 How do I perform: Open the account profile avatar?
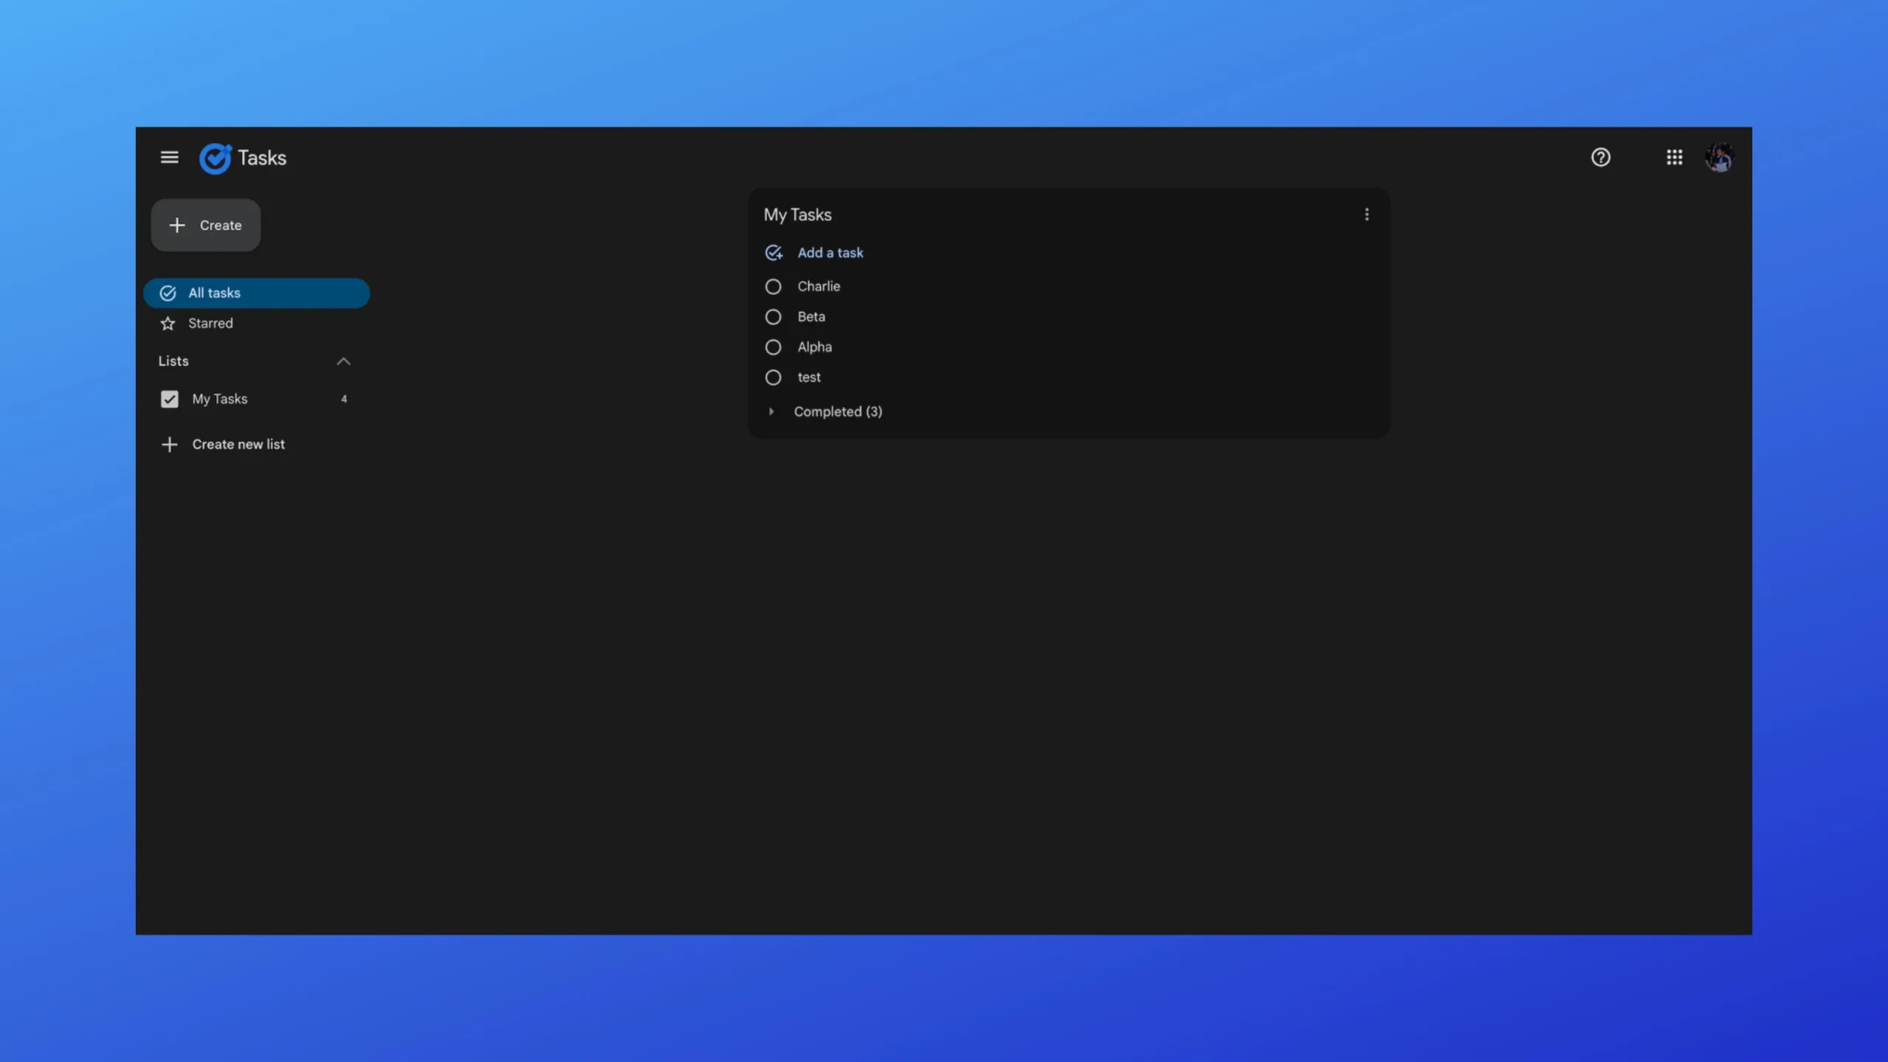[1719, 157]
